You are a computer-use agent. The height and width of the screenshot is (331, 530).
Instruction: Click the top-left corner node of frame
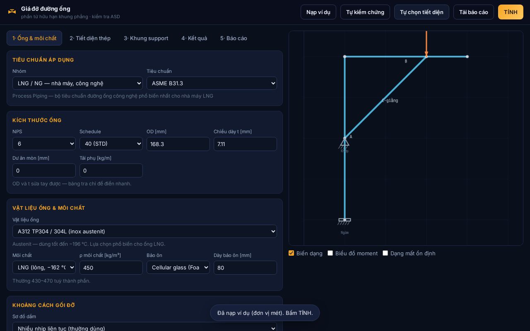(x=344, y=57)
